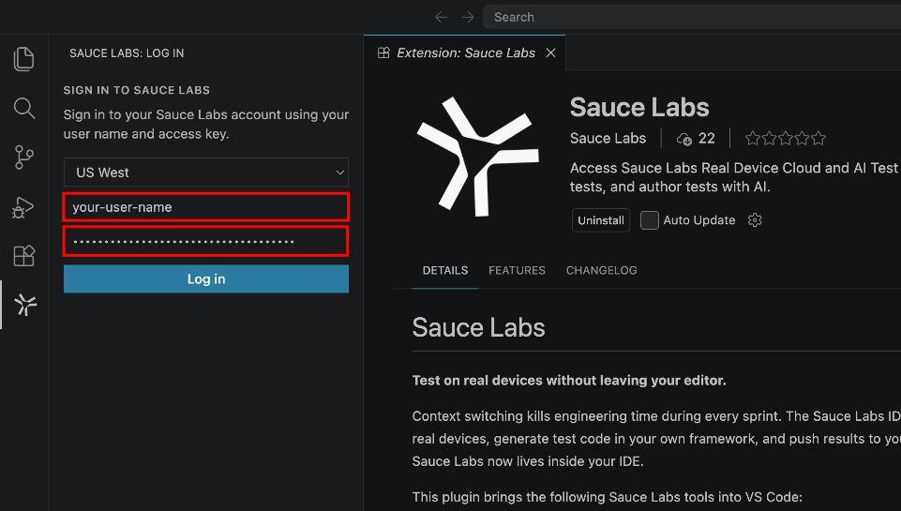
Task: Focus the your-user-name input field
Action: coord(205,207)
